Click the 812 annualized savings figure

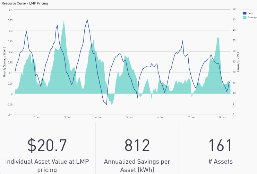click(137, 145)
